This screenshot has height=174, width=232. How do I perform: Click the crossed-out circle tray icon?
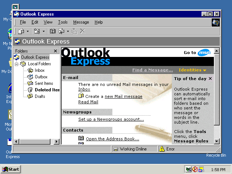coord(195,169)
